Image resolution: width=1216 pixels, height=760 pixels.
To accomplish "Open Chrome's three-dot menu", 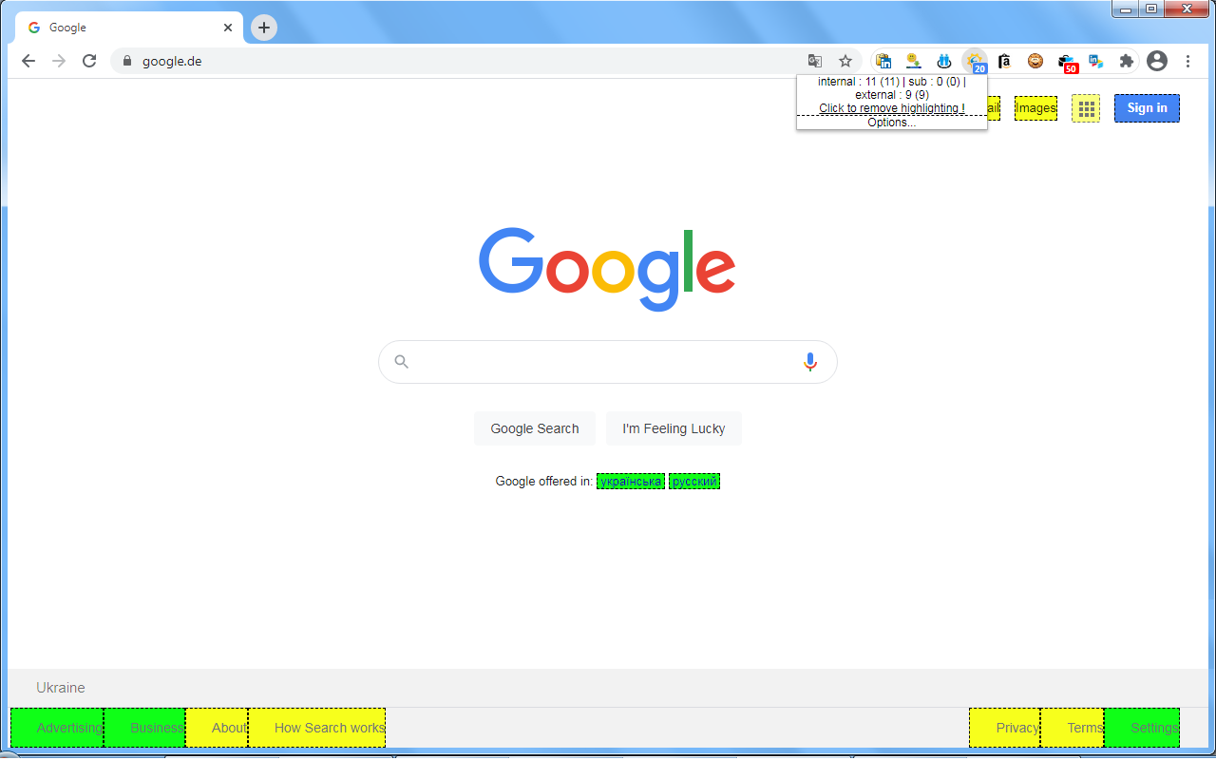I will 1187,61.
